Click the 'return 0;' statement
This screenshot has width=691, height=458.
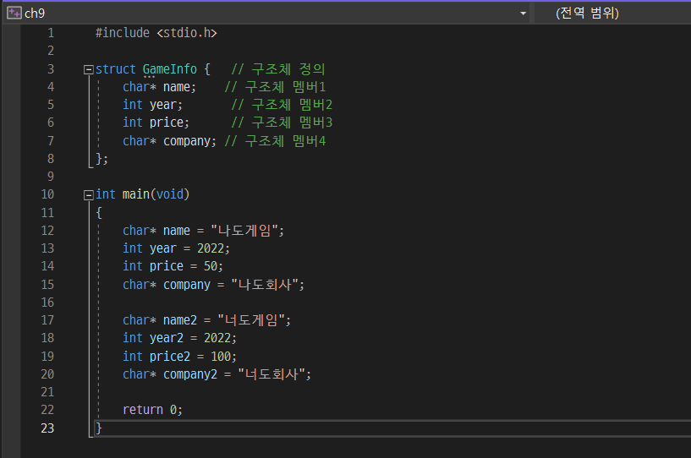click(152, 410)
